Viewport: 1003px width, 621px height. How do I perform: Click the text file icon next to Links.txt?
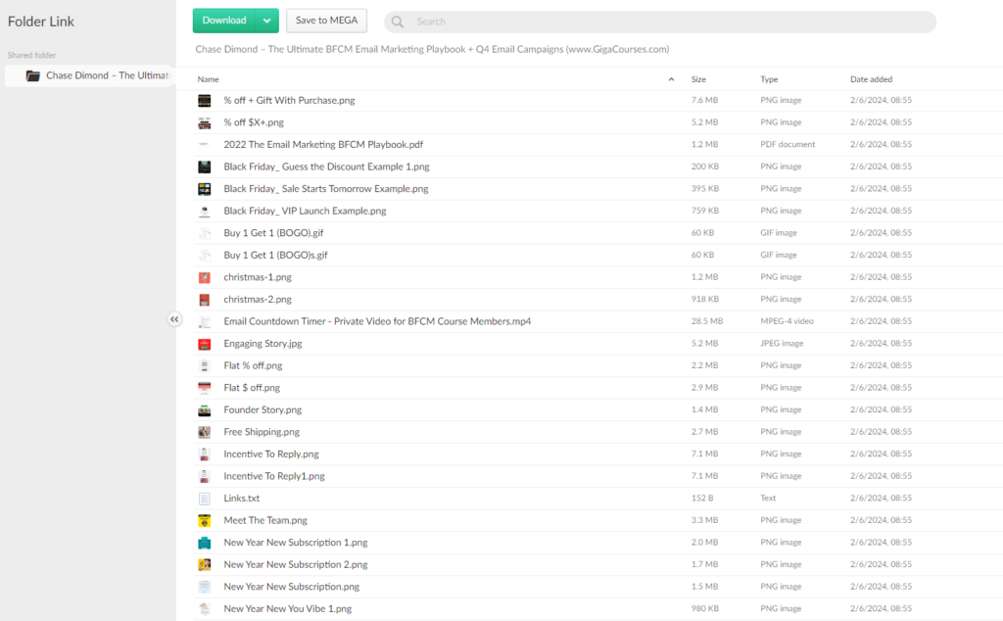point(205,498)
